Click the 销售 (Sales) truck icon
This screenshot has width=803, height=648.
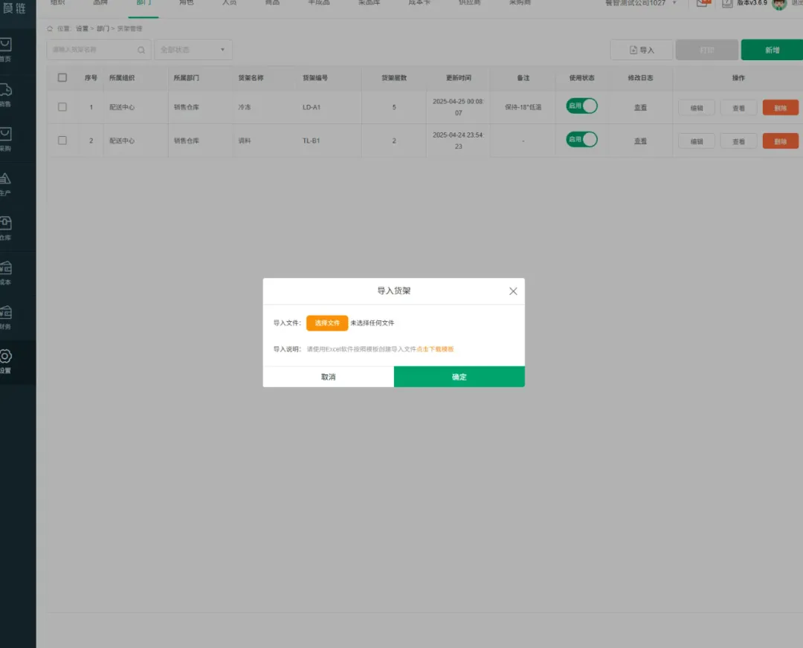(x=6, y=92)
